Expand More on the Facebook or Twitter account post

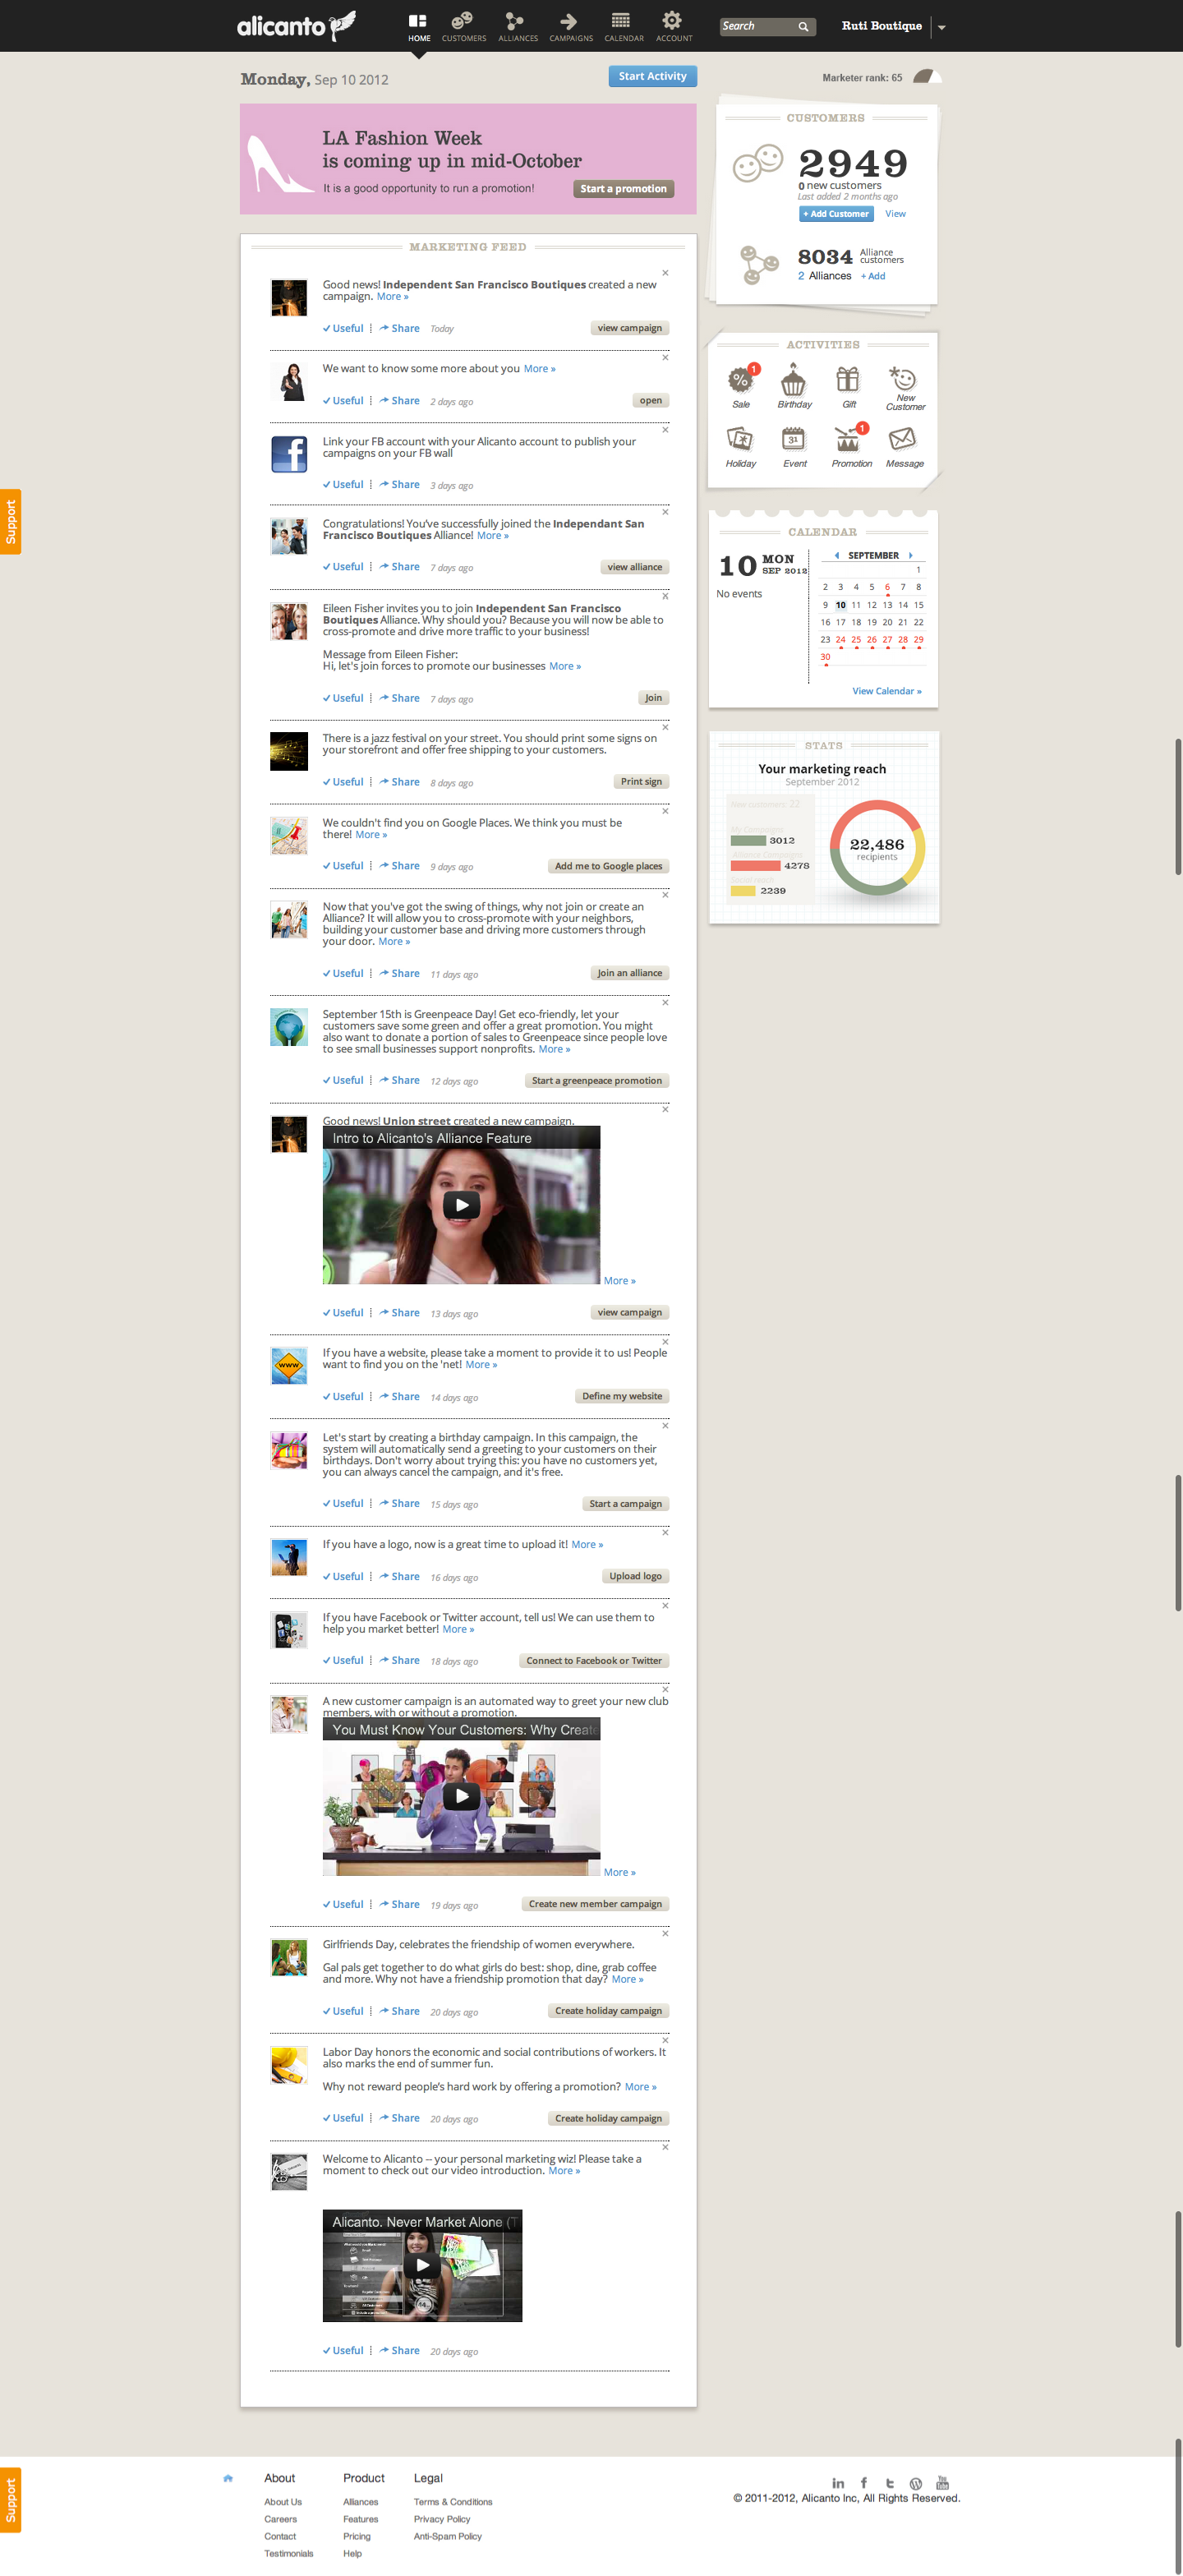click(x=458, y=1629)
